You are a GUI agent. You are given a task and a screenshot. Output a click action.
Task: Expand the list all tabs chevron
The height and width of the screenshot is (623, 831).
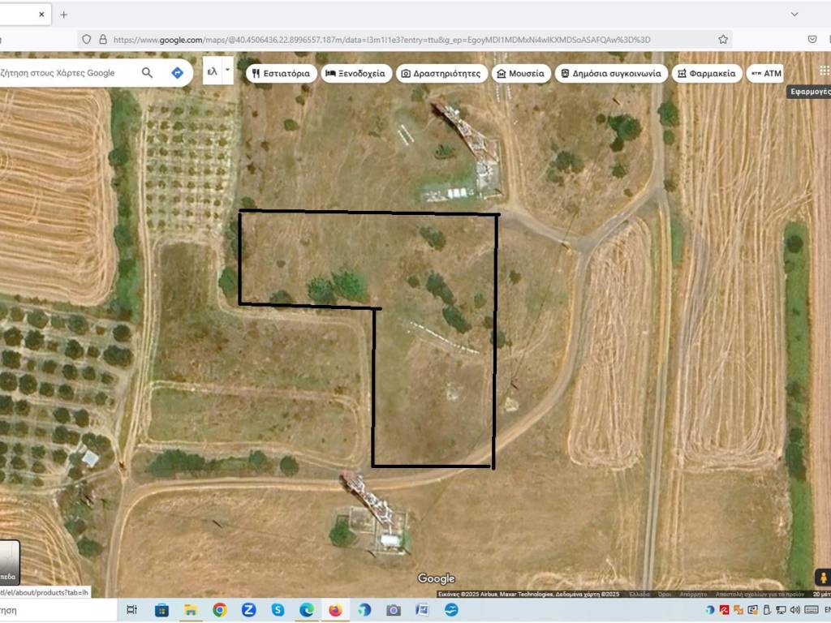click(x=794, y=14)
